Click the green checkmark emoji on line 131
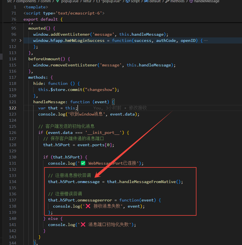Viewport: 242px width, 245px height. tap(83, 163)
